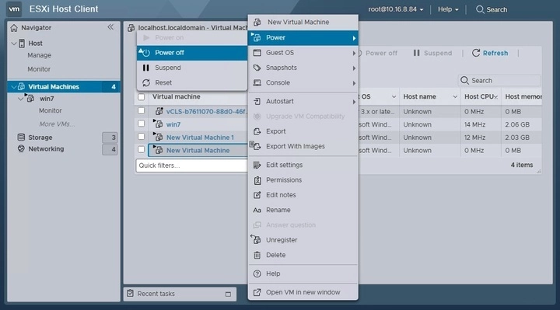Click the Refresh toolbar button
Viewport: 560px width, 310px height.
click(490, 53)
